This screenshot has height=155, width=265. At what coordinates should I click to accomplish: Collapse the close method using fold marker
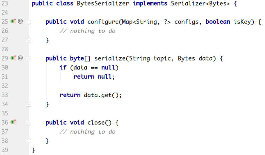(x=29, y=122)
